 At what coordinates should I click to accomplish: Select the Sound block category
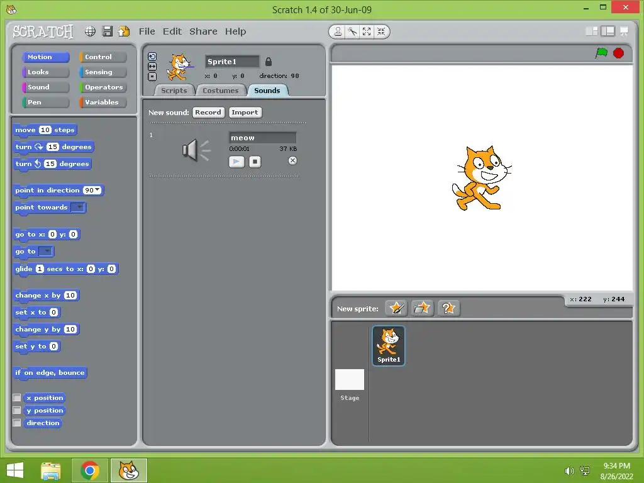click(45, 87)
